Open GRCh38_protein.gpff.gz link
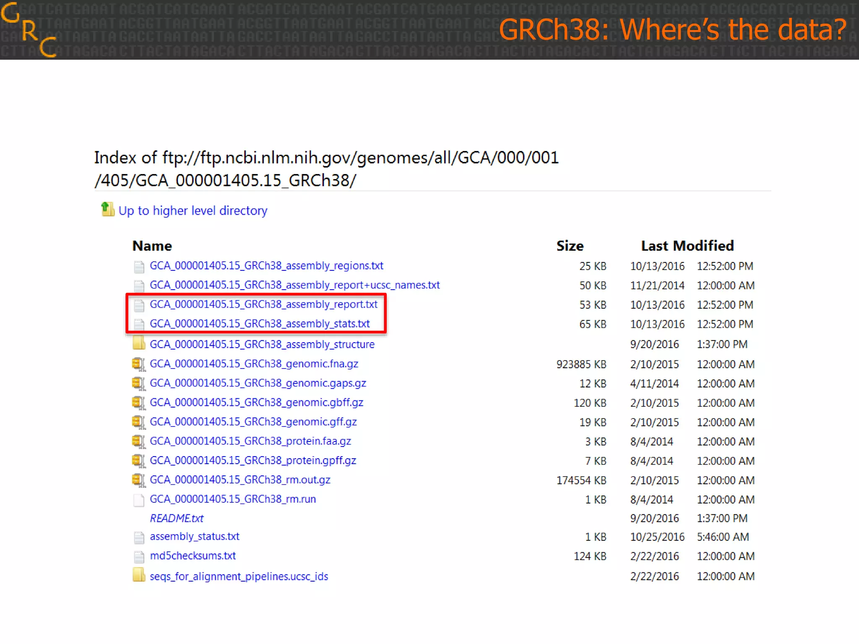 [x=253, y=460]
